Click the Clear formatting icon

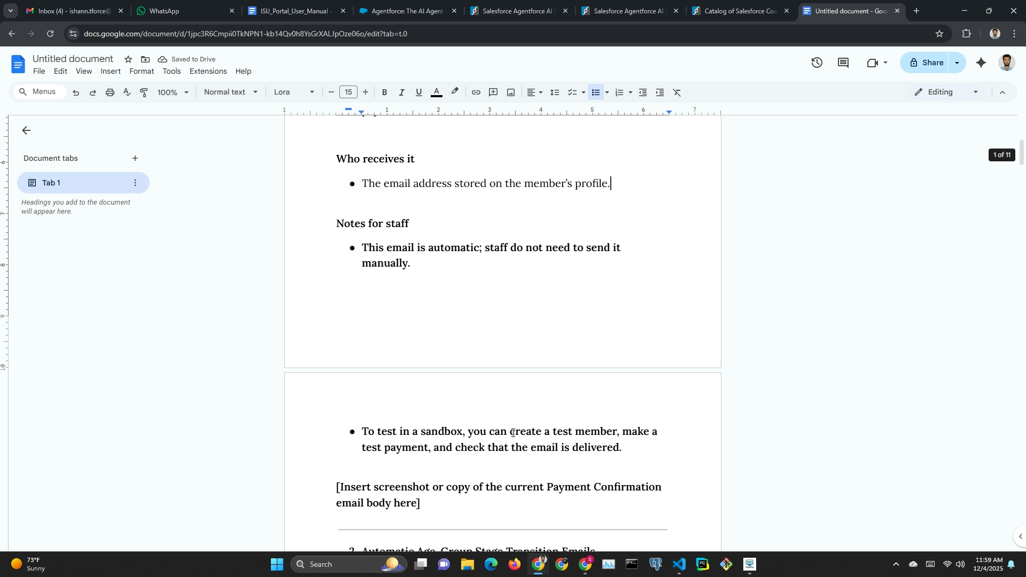[x=677, y=92]
